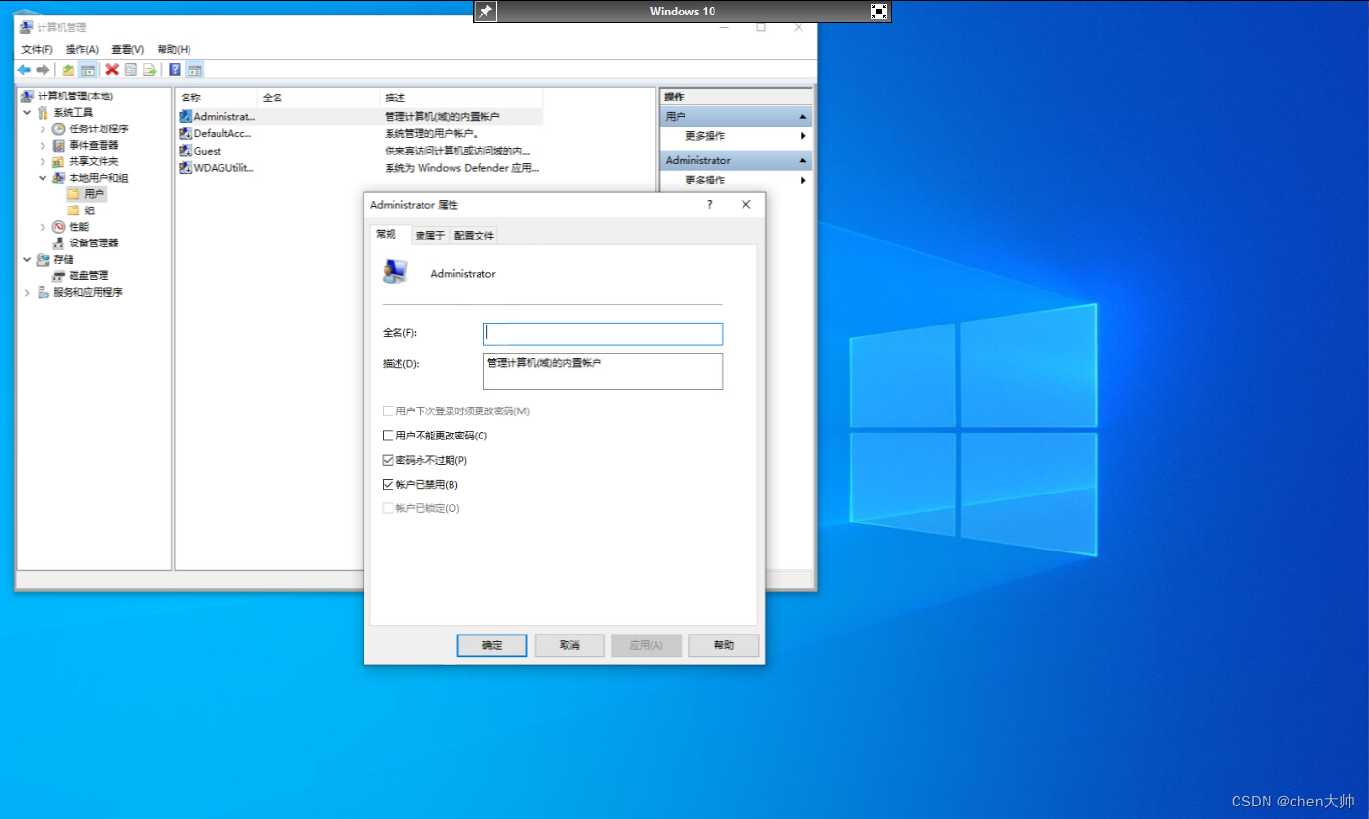Image resolution: width=1369 pixels, height=819 pixels.
Task: Toggle the show/hide console tree toolbar icon
Action: point(88,70)
